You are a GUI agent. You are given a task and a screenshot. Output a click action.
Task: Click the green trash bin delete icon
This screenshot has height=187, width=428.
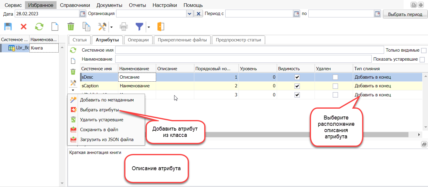point(71,27)
